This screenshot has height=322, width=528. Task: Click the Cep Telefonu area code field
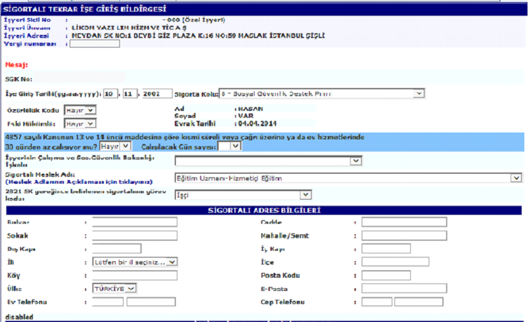click(377, 302)
